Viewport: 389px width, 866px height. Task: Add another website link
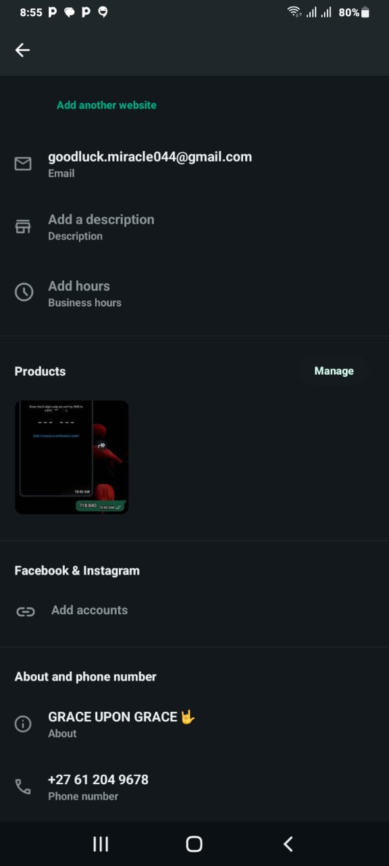[x=107, y=105]
